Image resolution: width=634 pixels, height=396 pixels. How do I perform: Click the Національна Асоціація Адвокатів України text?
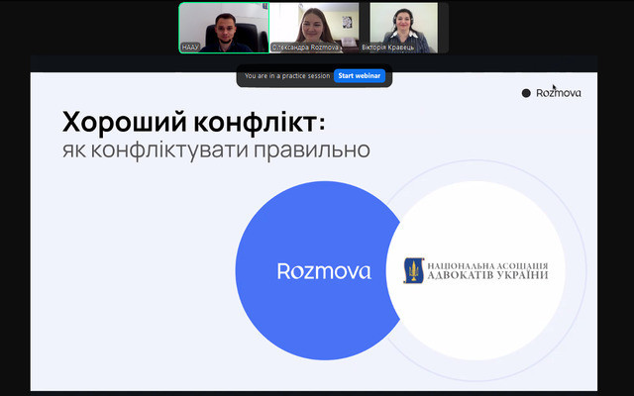[487, 270]
